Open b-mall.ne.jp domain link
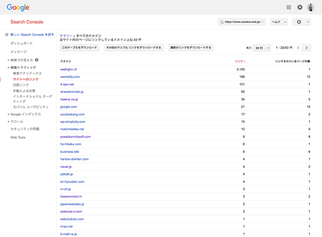Image resolution: width=322 pixels, height=237 pixels. 69,234
